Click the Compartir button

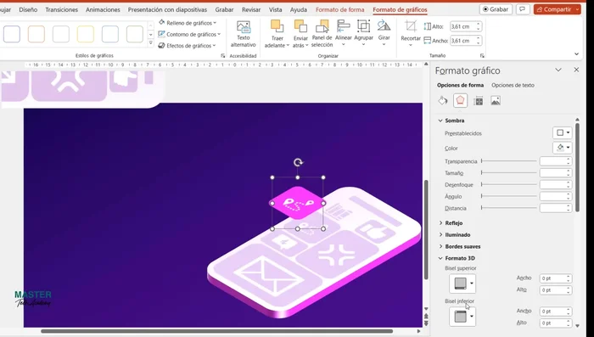coord(557,9)
